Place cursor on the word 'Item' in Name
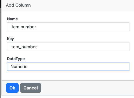This screenshot has height=98, width=134. (15, 27)
